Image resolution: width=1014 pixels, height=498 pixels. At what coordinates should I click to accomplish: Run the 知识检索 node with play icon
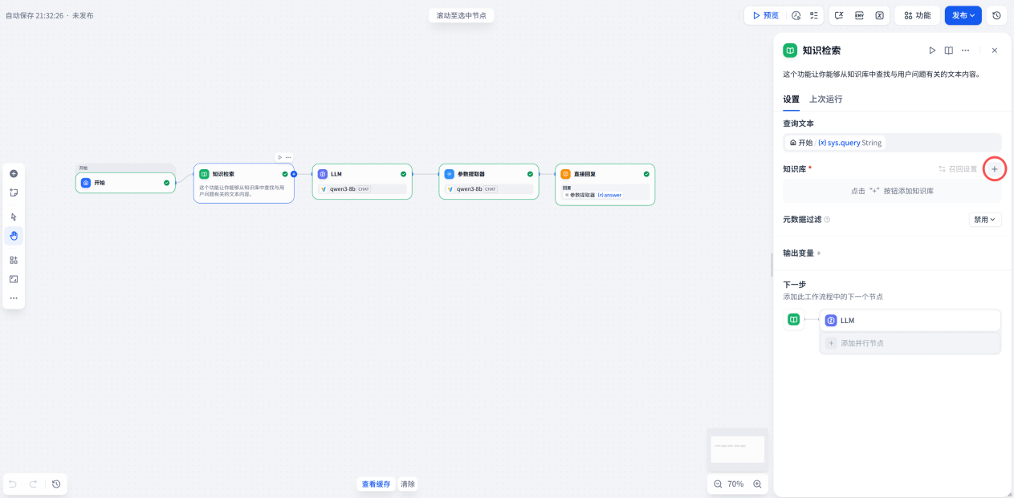pos(932,51)
